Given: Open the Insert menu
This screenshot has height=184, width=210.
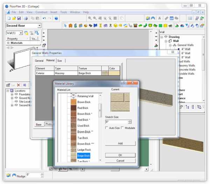Looking at the screenshot, I should (54, 12).
